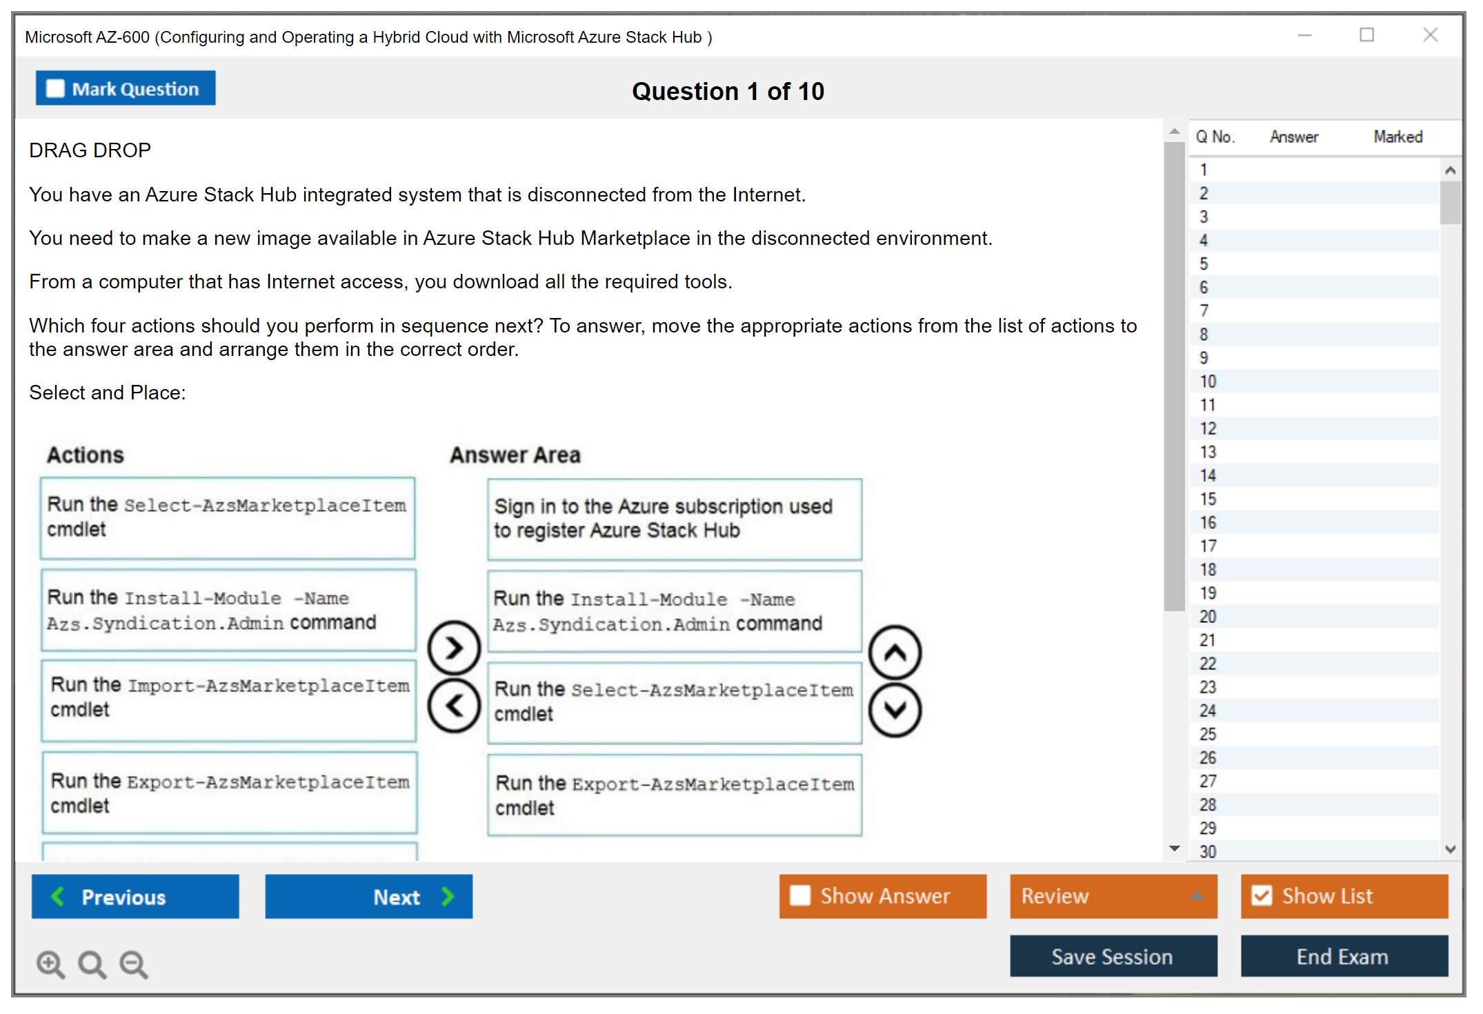Select question 10 in the list
Viewport: 1483px width, 1014px height.
pos(1208,381)
